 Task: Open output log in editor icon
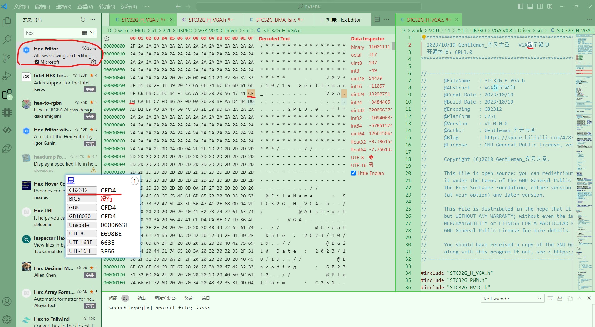point(570,299)
